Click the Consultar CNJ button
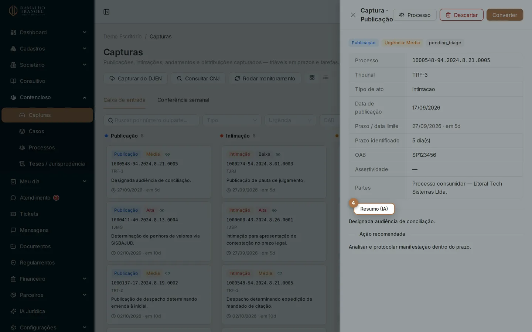The image size is (532, 332). (x=198, y=79)
